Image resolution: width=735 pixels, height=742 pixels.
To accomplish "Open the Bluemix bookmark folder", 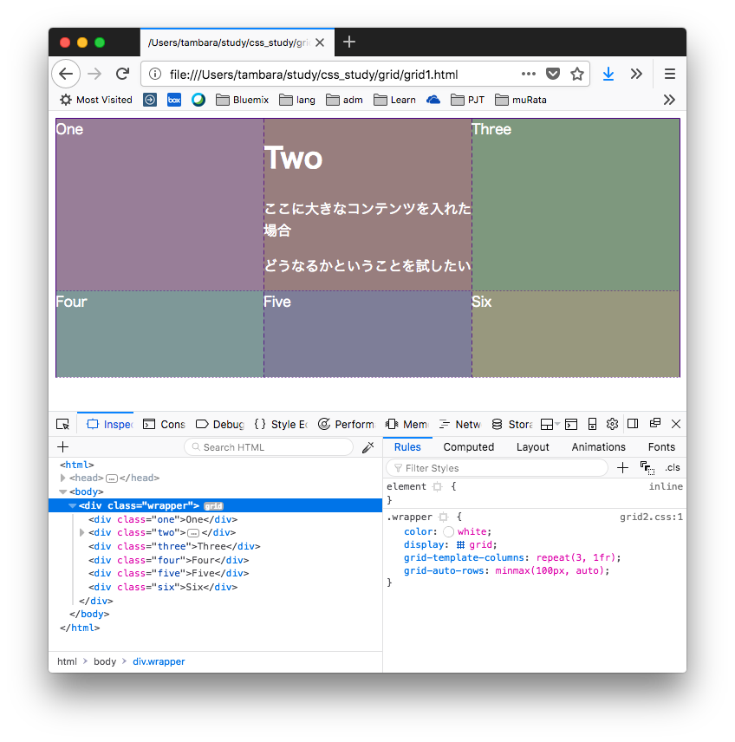I will tap(243, 100).
